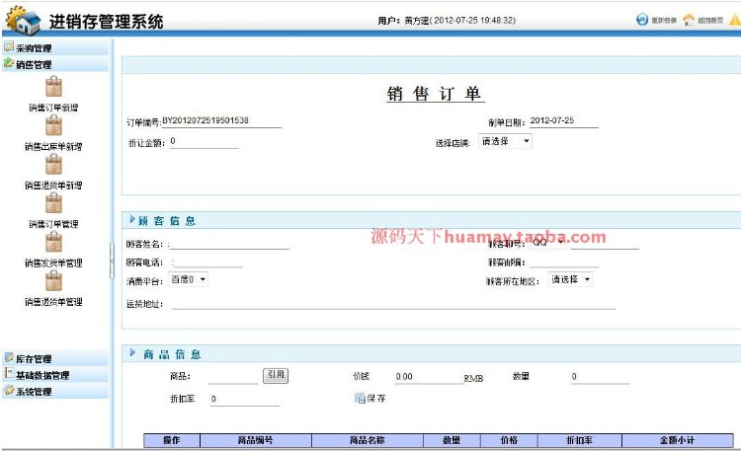
Task: Click the 库存管理 menu icon
Action: point(9,357)
